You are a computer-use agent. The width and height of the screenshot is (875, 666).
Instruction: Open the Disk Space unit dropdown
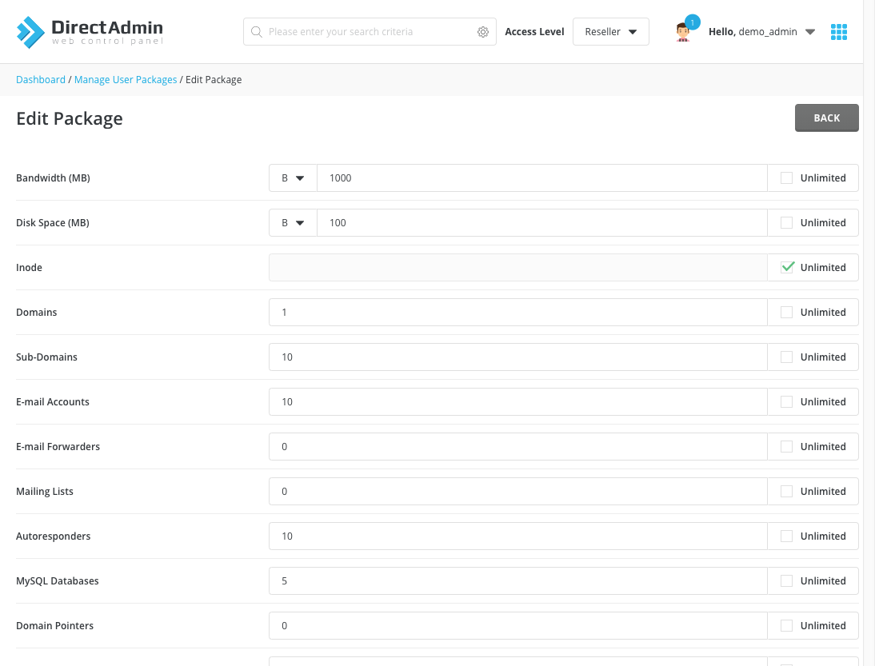292,222
